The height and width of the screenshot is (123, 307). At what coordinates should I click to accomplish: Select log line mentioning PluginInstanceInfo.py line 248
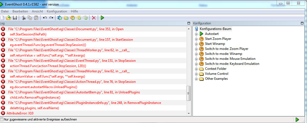point(93,102)
